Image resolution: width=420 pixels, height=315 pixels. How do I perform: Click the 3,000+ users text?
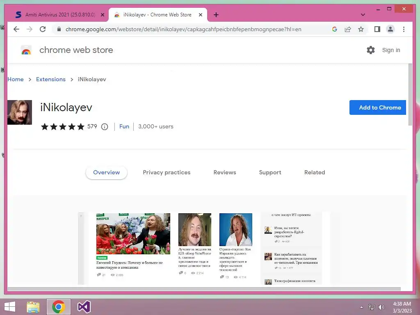(x=155, y=126)
